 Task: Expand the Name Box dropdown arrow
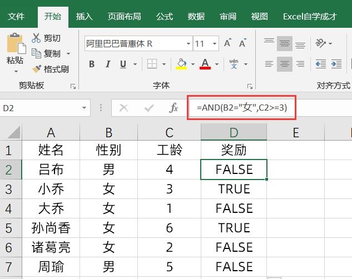84,108
